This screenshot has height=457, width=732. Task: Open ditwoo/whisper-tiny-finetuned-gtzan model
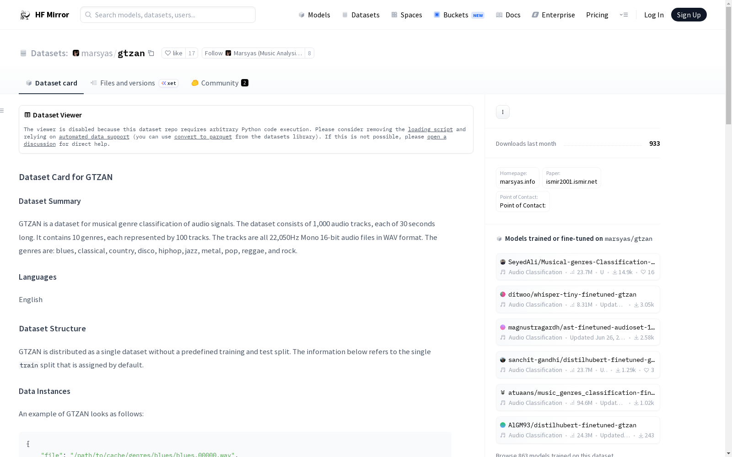point(578,299)
